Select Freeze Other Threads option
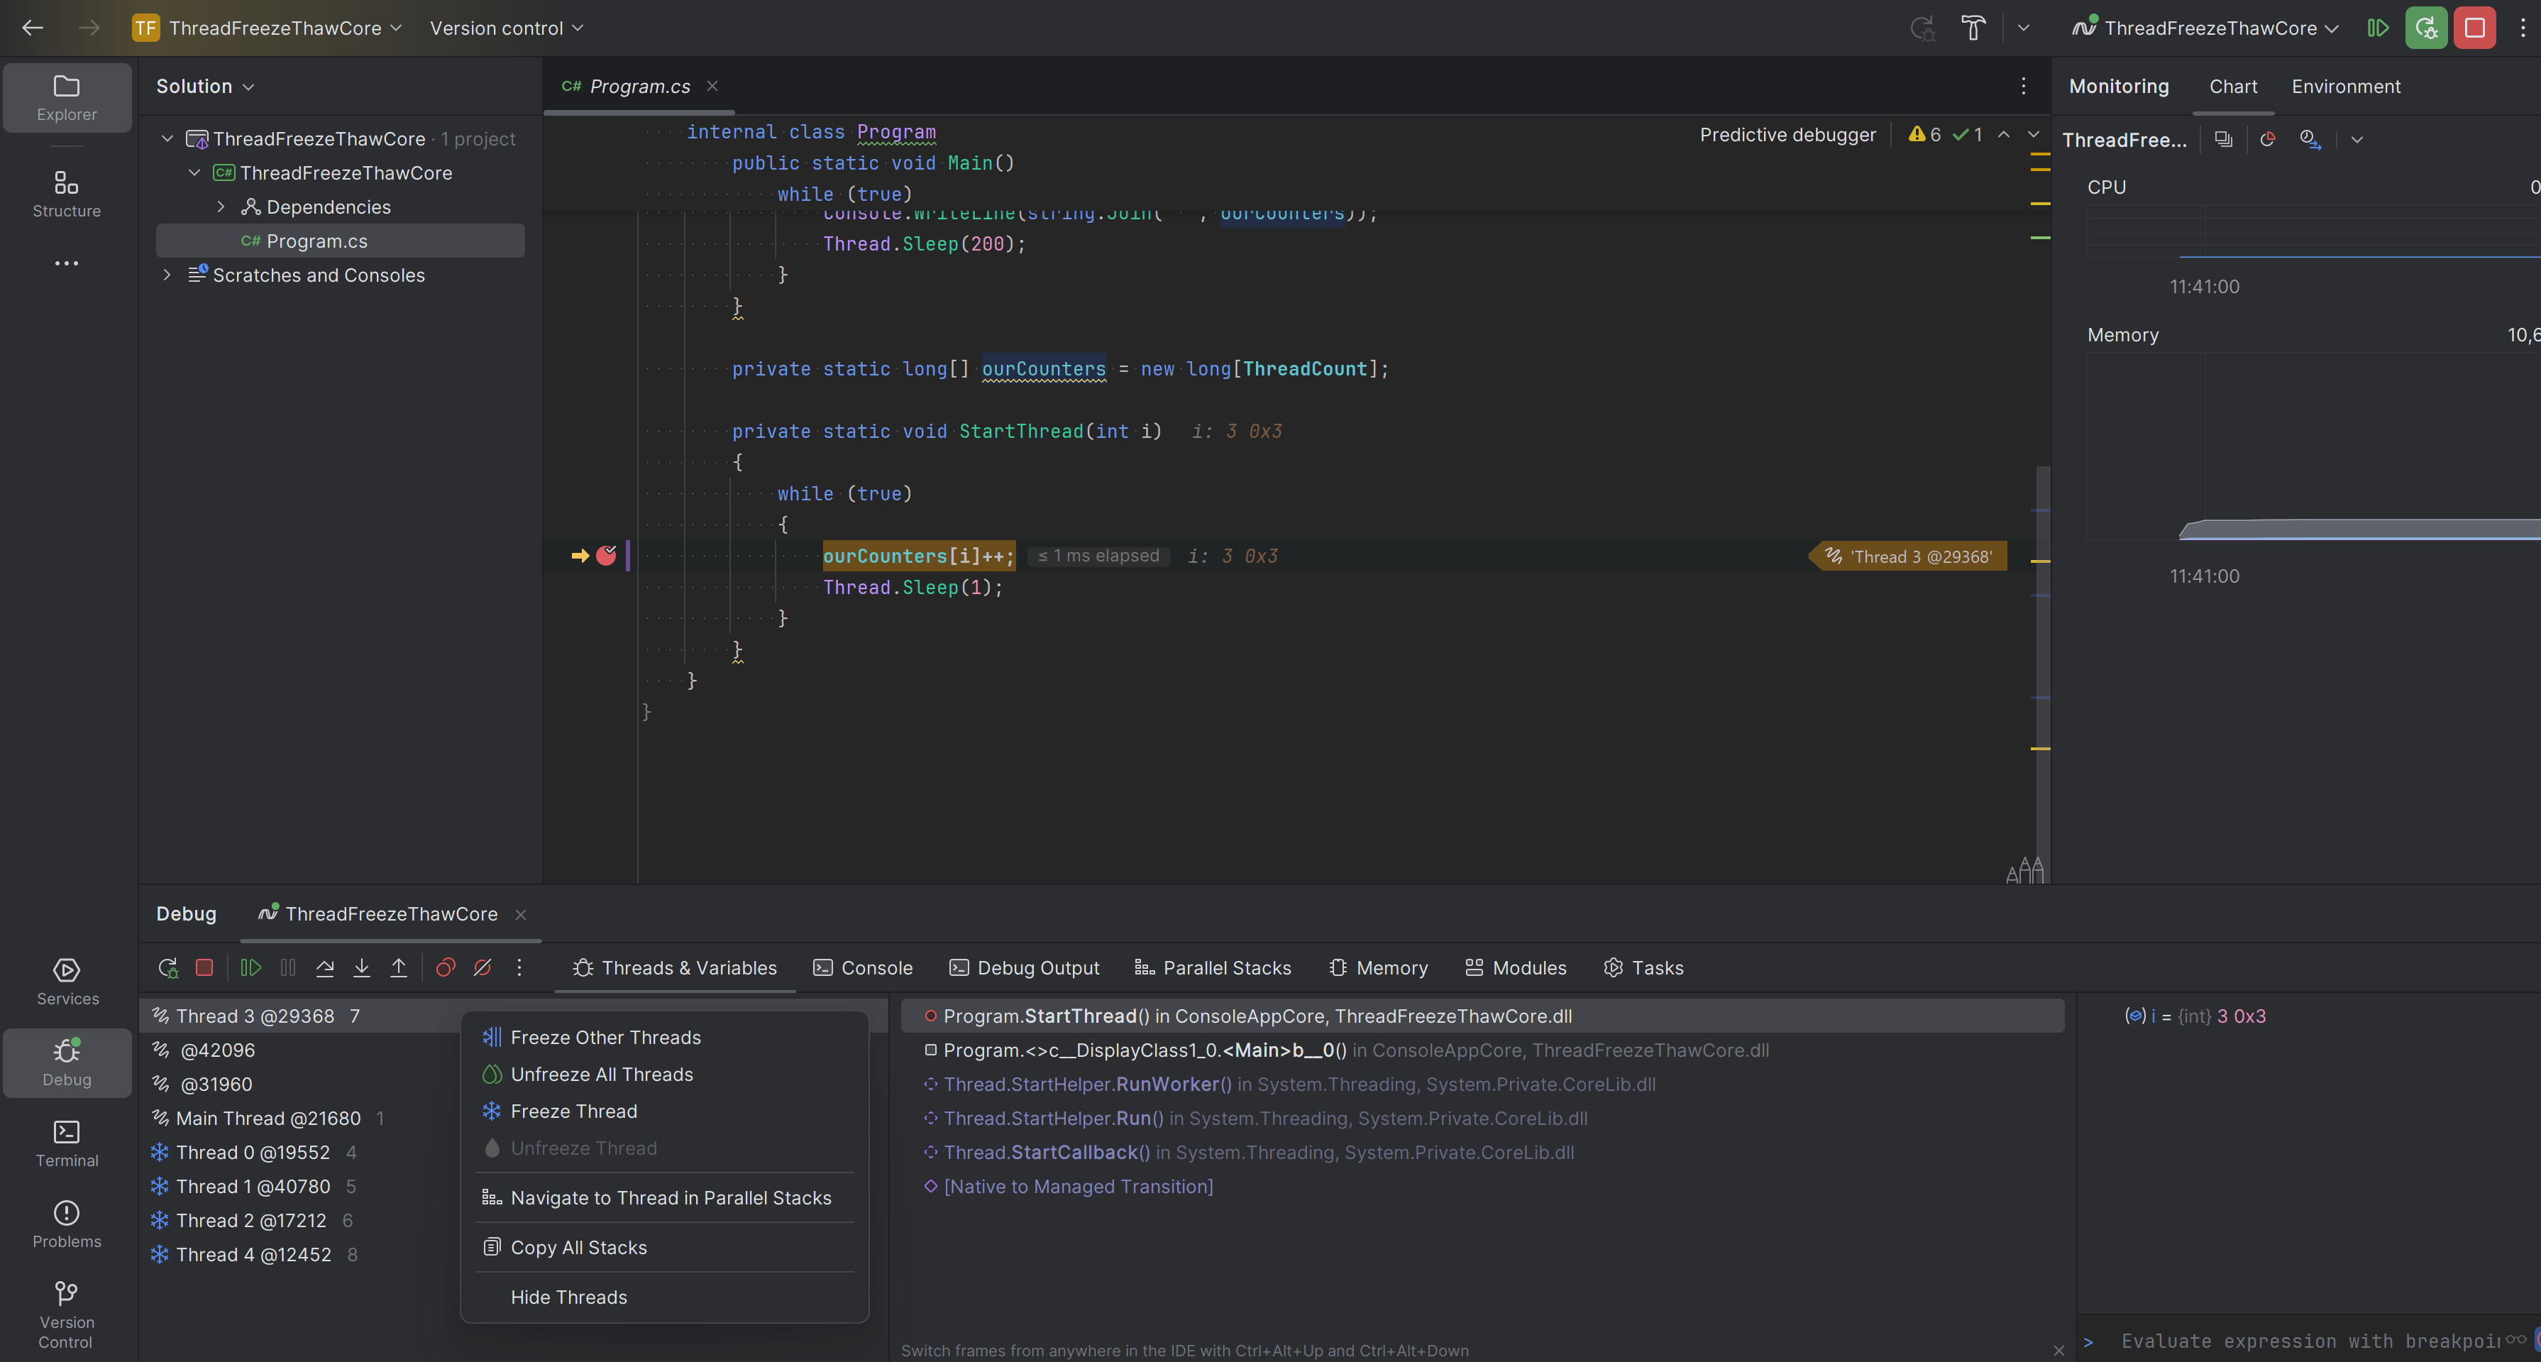The height and width of the screenshot is (1362, 2541). click(x=605, y=1037)
